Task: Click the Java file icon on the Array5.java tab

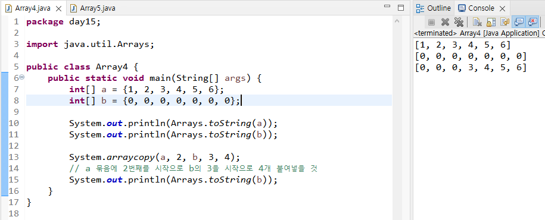Action: 73,8
